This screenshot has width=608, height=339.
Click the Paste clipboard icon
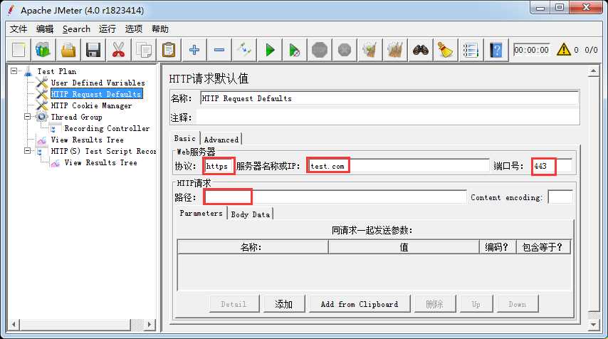[169, 50]
